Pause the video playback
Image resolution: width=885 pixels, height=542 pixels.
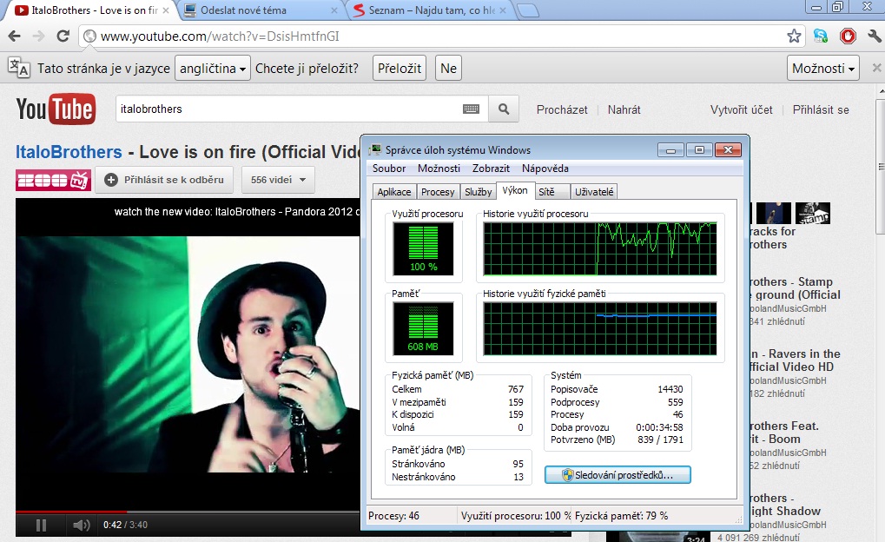tap(41, 525)
